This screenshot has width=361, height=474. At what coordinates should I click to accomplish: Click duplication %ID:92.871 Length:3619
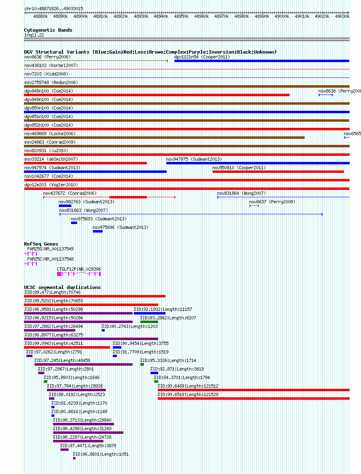point(155,373)
